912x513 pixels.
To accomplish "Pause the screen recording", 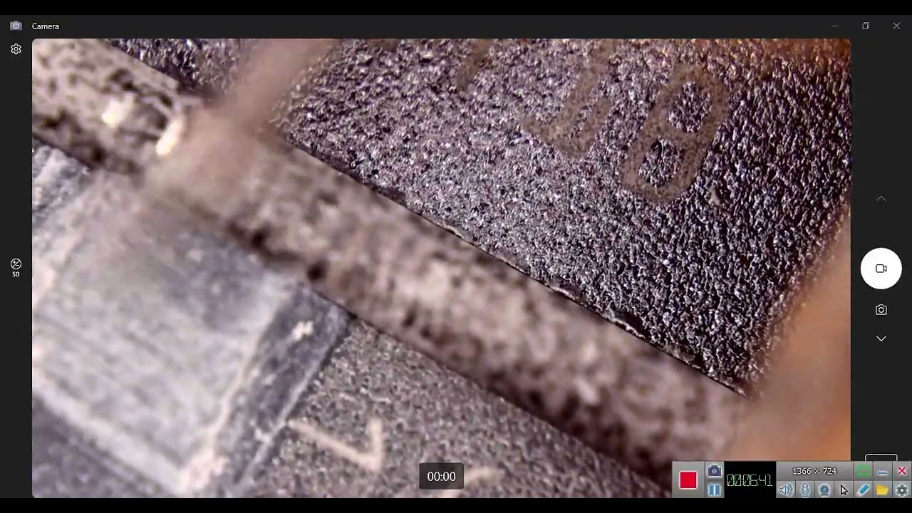I will click(x=714, y=490).
